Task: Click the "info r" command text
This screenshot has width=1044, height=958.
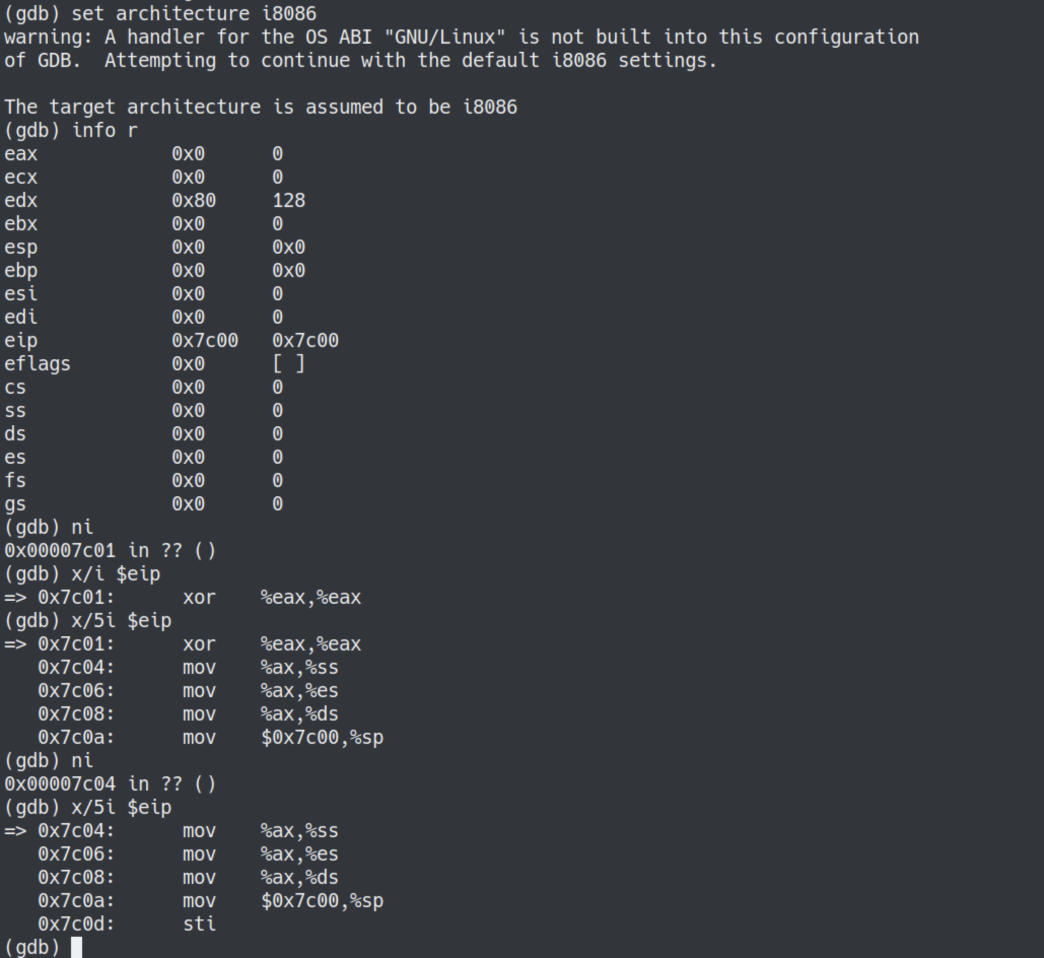Action: point(104,130)
